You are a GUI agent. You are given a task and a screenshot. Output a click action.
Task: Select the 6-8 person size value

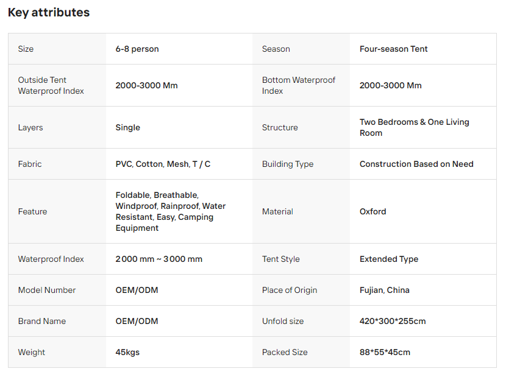137,49
